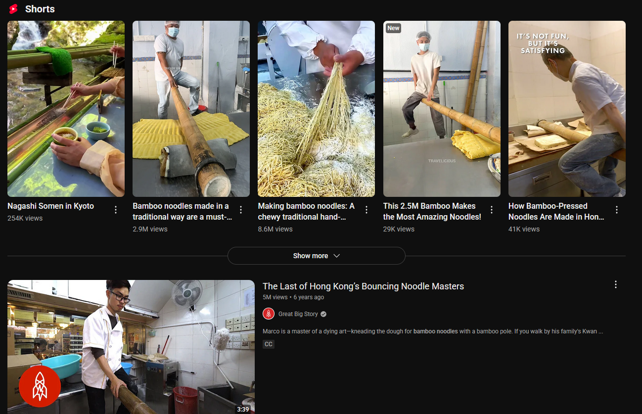
Task: Open the 2.9M views bamboo noodles thumbnail
Action: (191, 109)
